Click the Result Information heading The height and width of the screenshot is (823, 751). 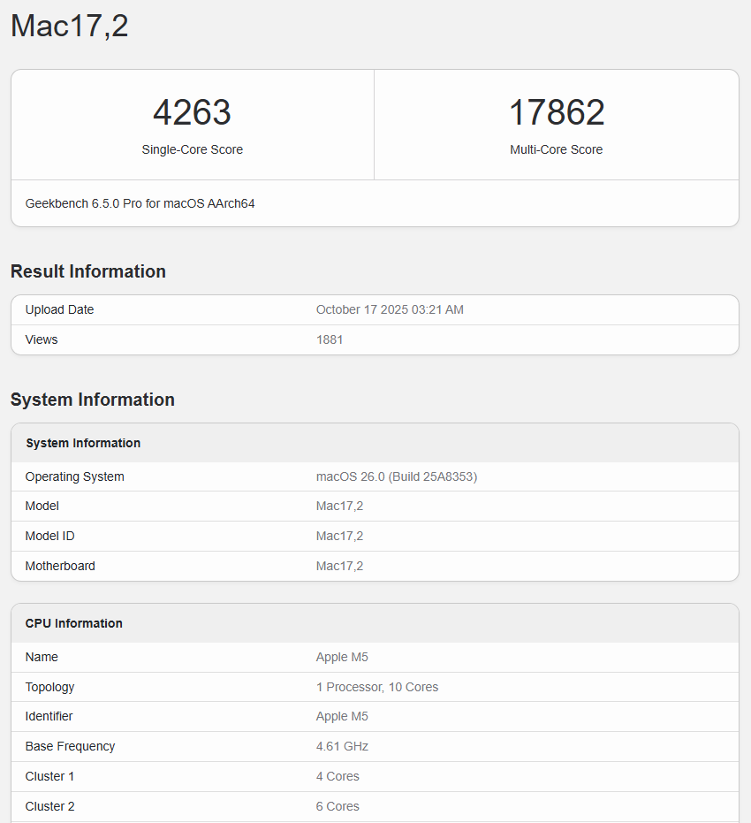[x=88, y=271]
